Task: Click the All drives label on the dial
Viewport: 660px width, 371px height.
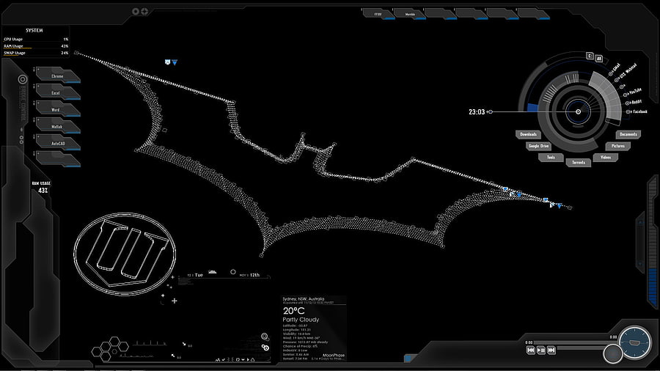Action: click(x=598, y=59)
